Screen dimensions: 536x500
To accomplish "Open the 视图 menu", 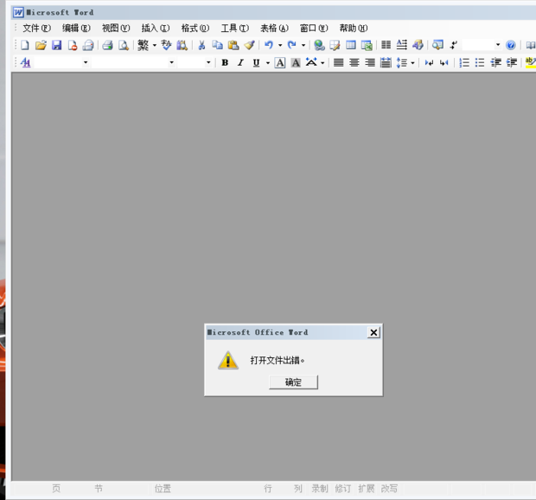I will pos(116,28).
